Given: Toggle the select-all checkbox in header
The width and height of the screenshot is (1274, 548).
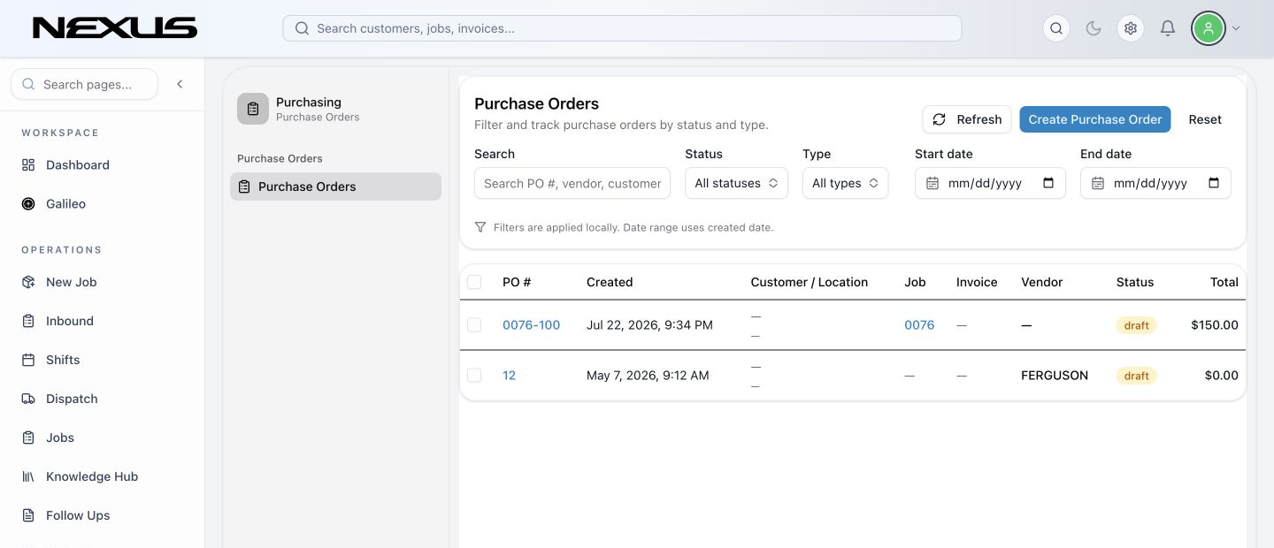Looking at the screenshot, I should 474,282.
